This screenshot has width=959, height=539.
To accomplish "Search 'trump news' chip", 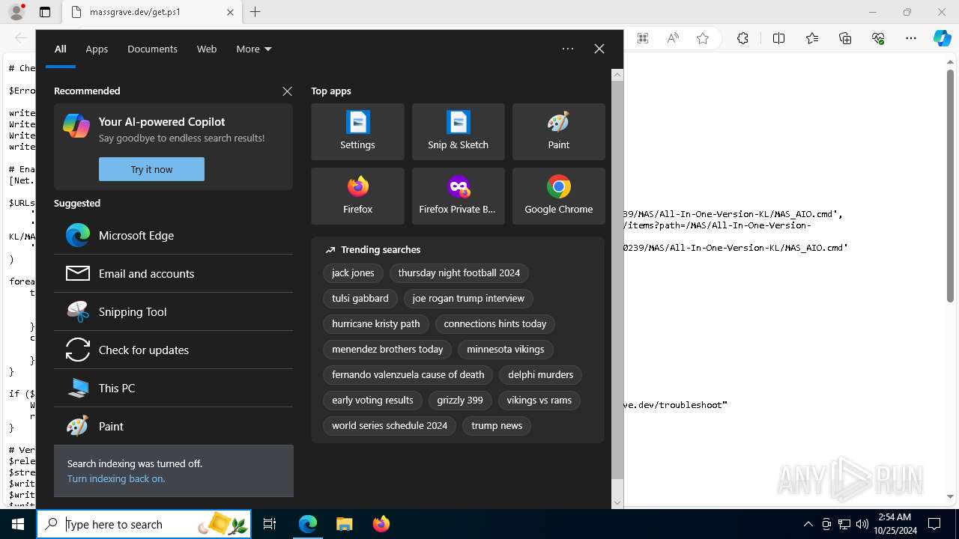I will 497,426.
